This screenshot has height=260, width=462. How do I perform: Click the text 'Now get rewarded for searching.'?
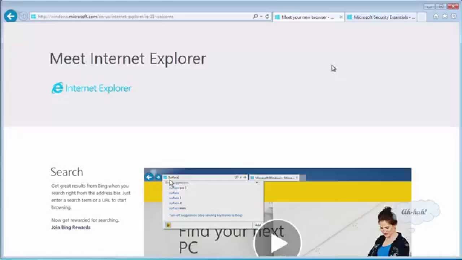click(x=85, y=220)
